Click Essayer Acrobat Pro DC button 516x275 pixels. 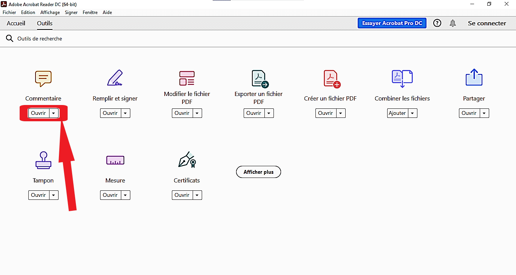392,23
